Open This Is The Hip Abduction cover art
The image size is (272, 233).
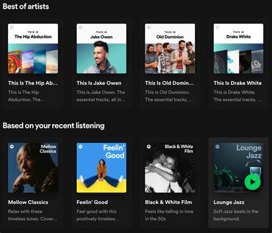click(x=33, y=49)
